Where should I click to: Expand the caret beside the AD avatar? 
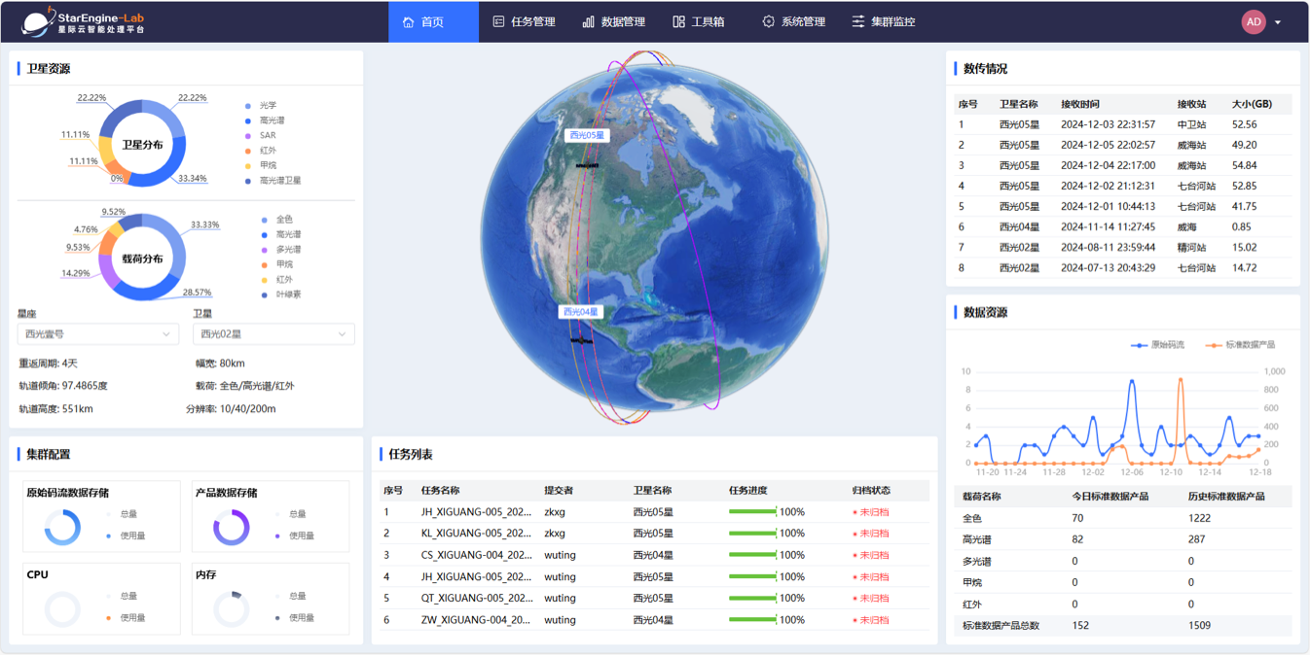(x=1278, y=22)
